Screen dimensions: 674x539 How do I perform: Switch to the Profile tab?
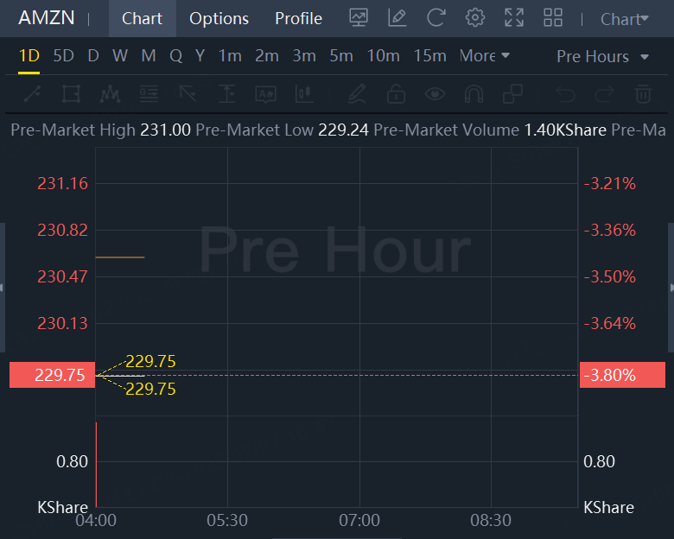298,18
